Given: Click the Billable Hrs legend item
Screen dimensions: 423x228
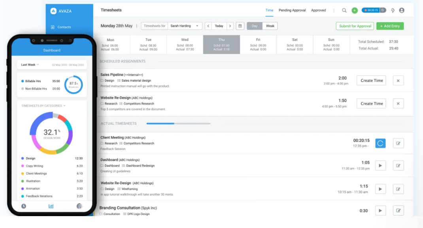Looking at the screenshot, I should [x=40, y=81].
